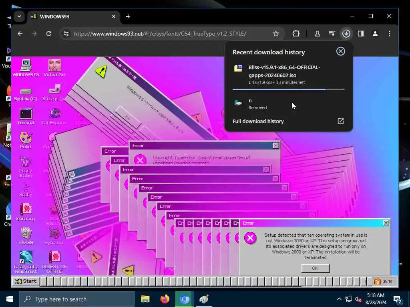Close the Setup detected error dialog
Viewport: 410px width, 307px height.
click(x=386, y=223)
